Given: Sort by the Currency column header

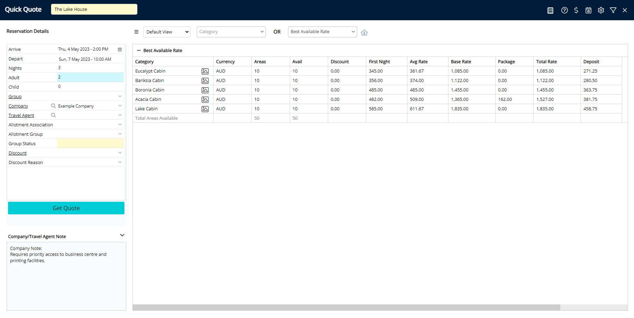Looking at the screenshot, I should [x=225, y=62].
